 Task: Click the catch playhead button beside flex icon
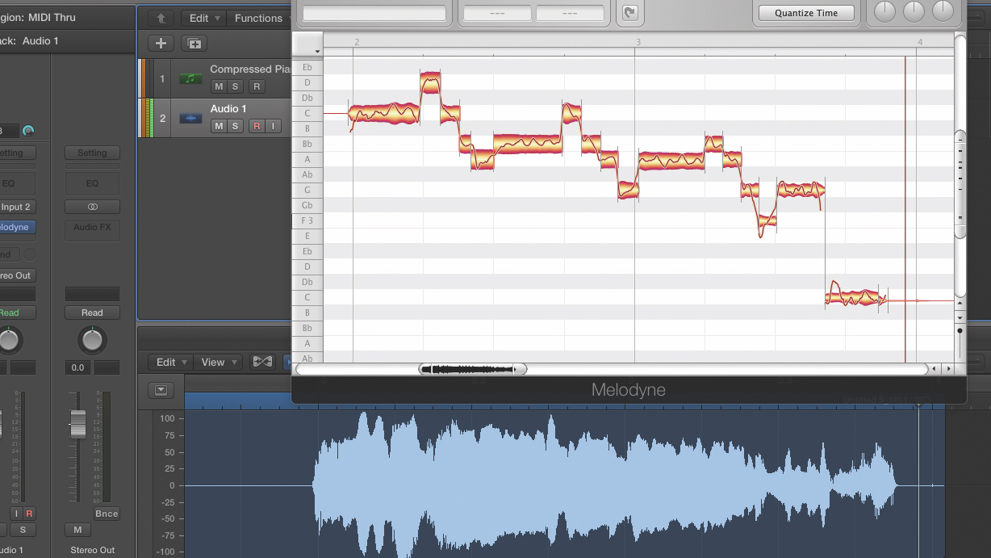(286, 362)
